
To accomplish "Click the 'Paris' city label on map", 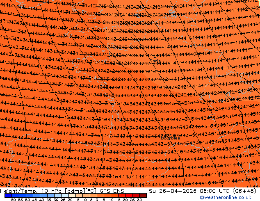I will pyautogui.click(x=155, y=61).
